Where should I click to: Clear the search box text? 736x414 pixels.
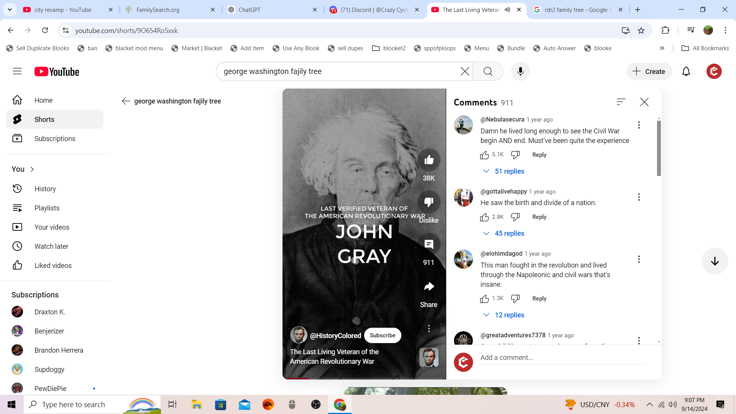tap(465, 72)
